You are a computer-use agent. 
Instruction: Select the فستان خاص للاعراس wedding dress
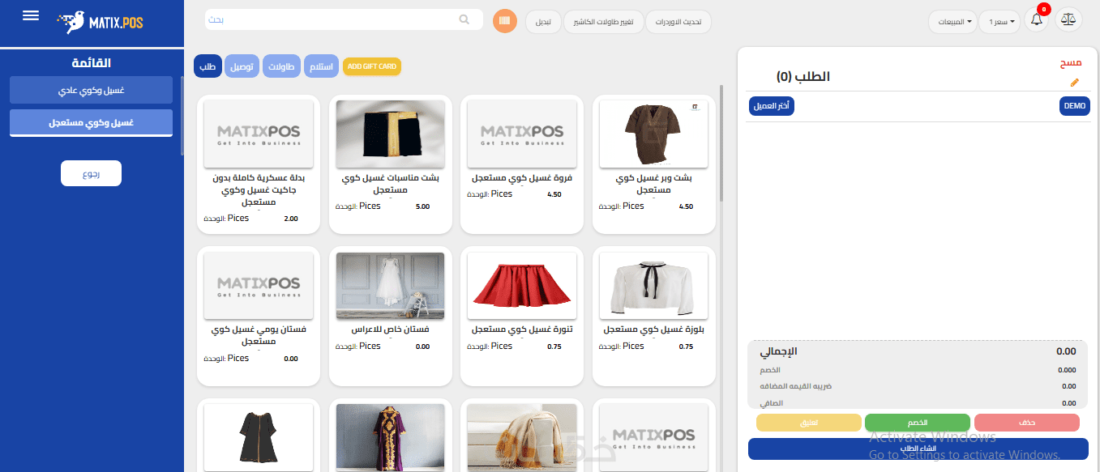pyautogui.click(x=390, y=286)
